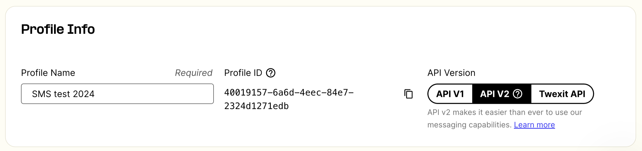Open the Learn more link
This screenshot has width=642, height=151.
(x=534, y=125)
